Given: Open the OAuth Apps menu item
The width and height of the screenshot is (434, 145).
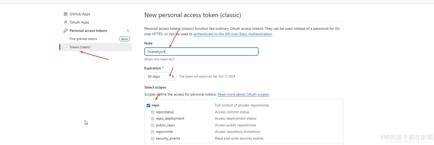Looking at the screenshot, I should [79, 22].
